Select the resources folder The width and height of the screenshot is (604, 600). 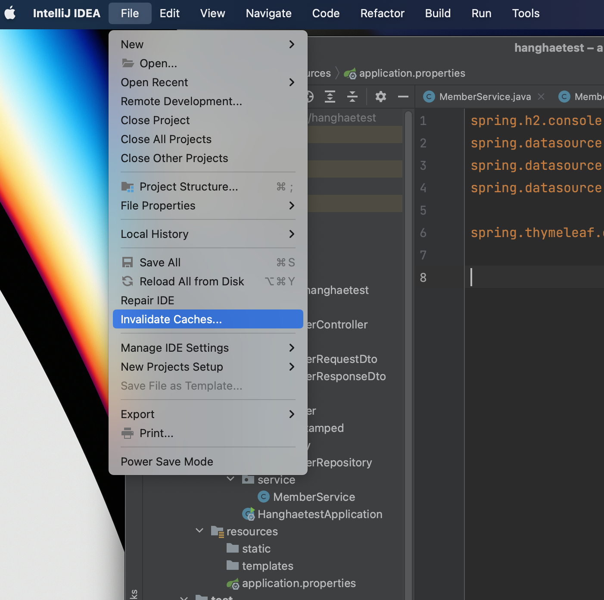[x=252, y=531]
